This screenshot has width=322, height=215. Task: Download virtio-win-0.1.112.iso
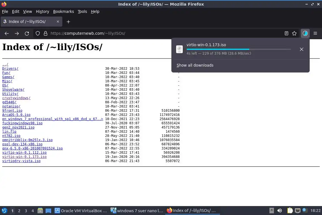[x=24, y=153]
